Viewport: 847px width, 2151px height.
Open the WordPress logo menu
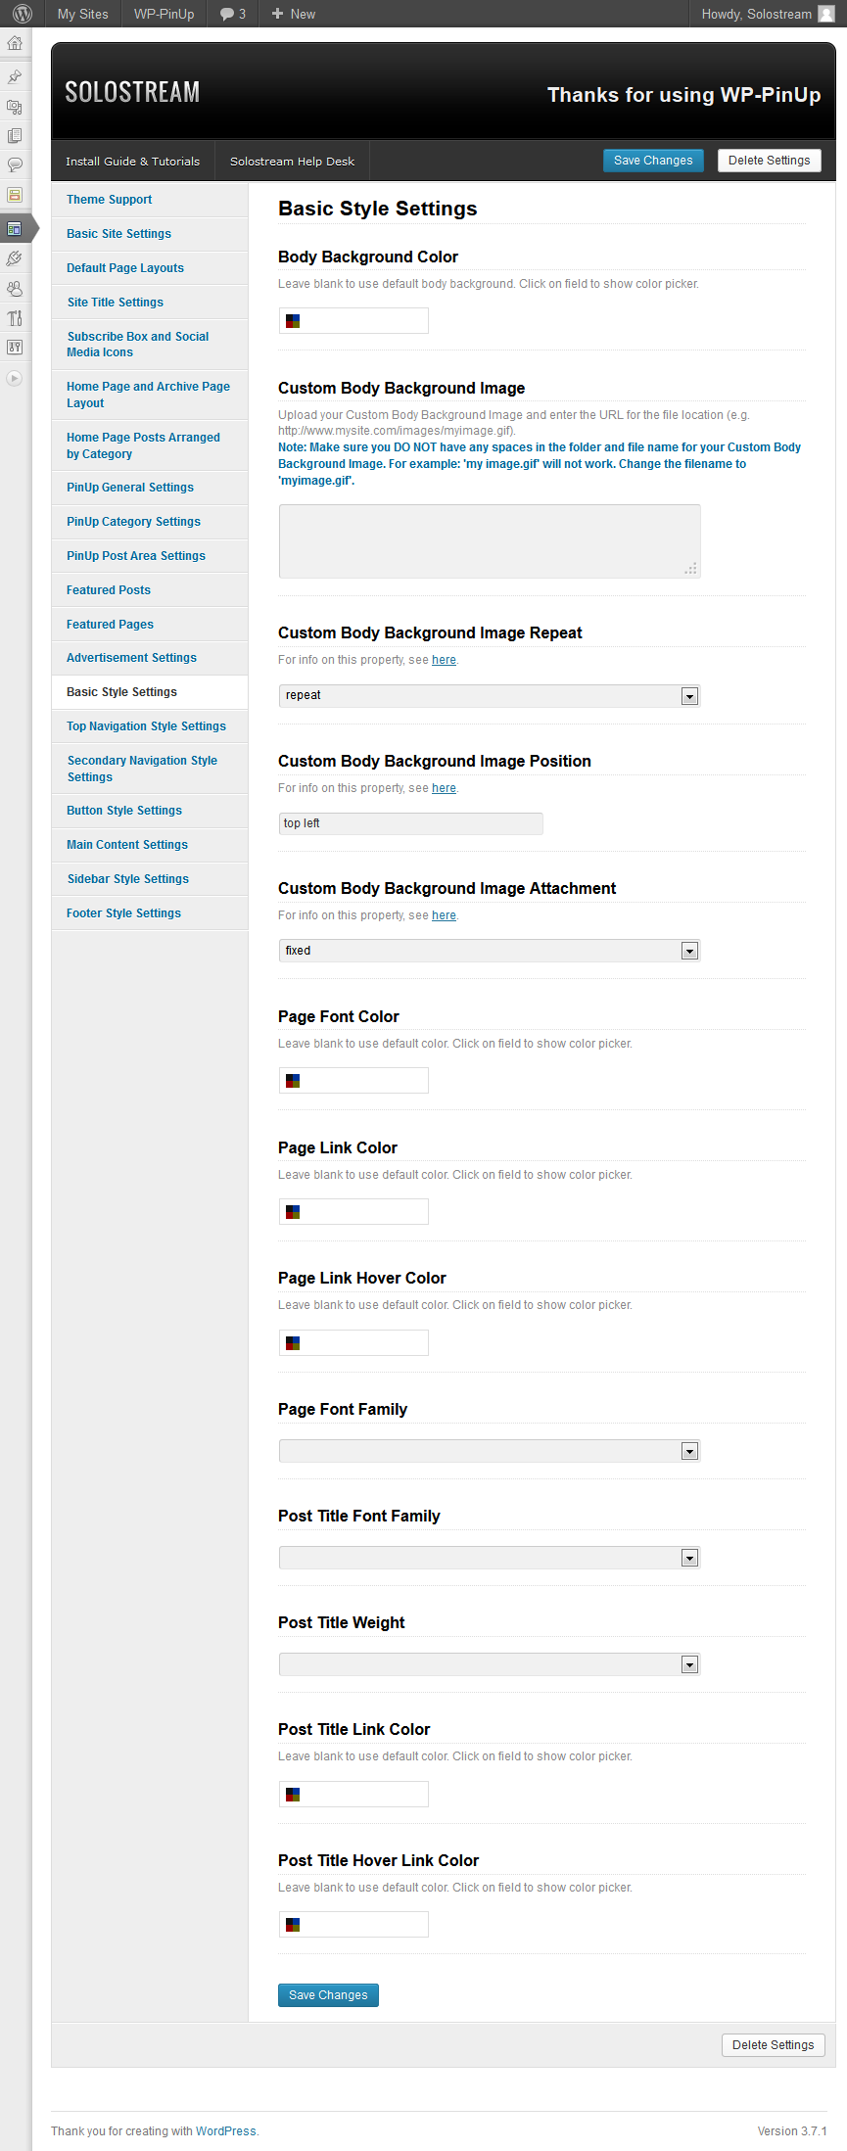23,14
